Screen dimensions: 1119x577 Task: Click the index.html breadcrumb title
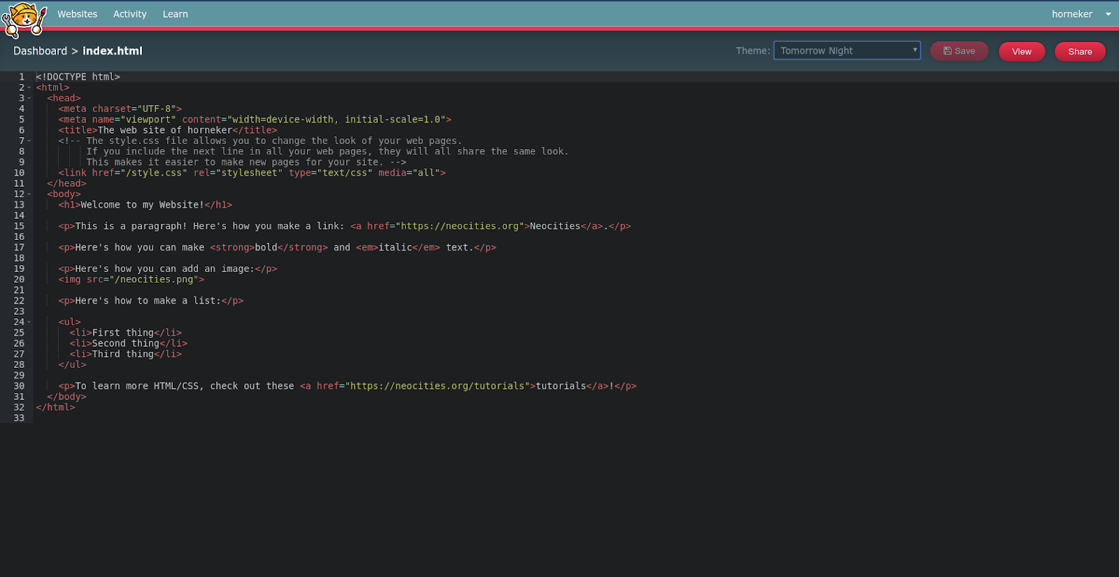(x=113, y=51)
